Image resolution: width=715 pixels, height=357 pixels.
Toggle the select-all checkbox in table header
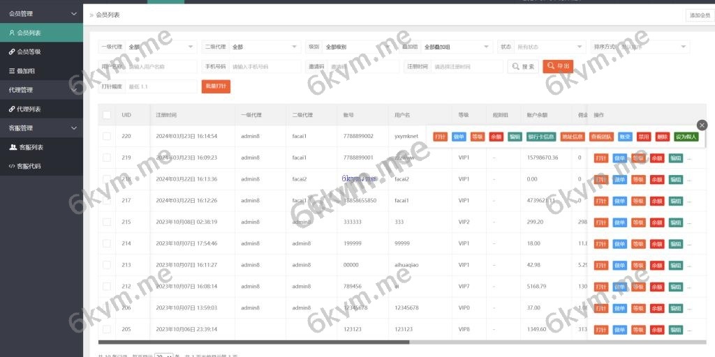tap(107, 115)
